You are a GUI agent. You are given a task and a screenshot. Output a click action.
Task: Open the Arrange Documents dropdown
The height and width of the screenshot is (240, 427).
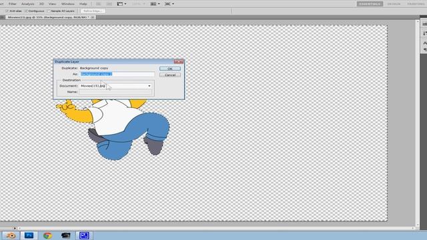(x=155, y=4)
